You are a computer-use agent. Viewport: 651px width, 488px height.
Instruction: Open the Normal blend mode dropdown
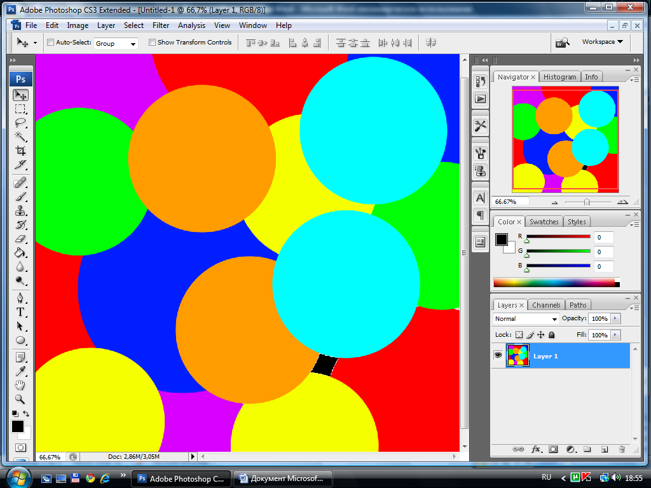(x=526, y=319)
